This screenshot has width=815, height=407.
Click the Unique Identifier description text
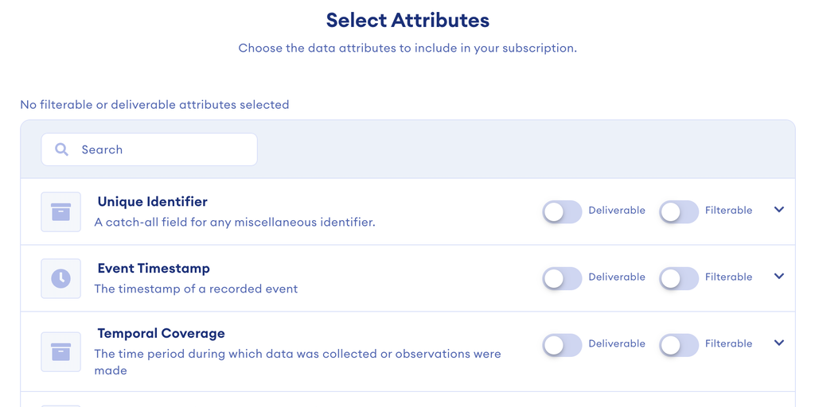[234, 223]
